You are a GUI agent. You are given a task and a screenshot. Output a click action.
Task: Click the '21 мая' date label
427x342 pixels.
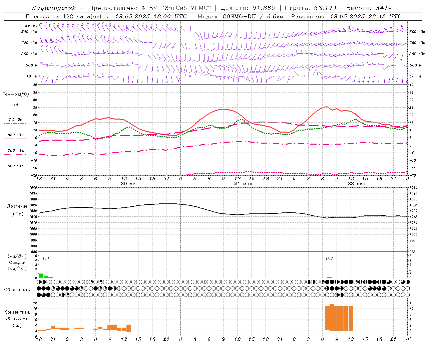pos(243,184)
